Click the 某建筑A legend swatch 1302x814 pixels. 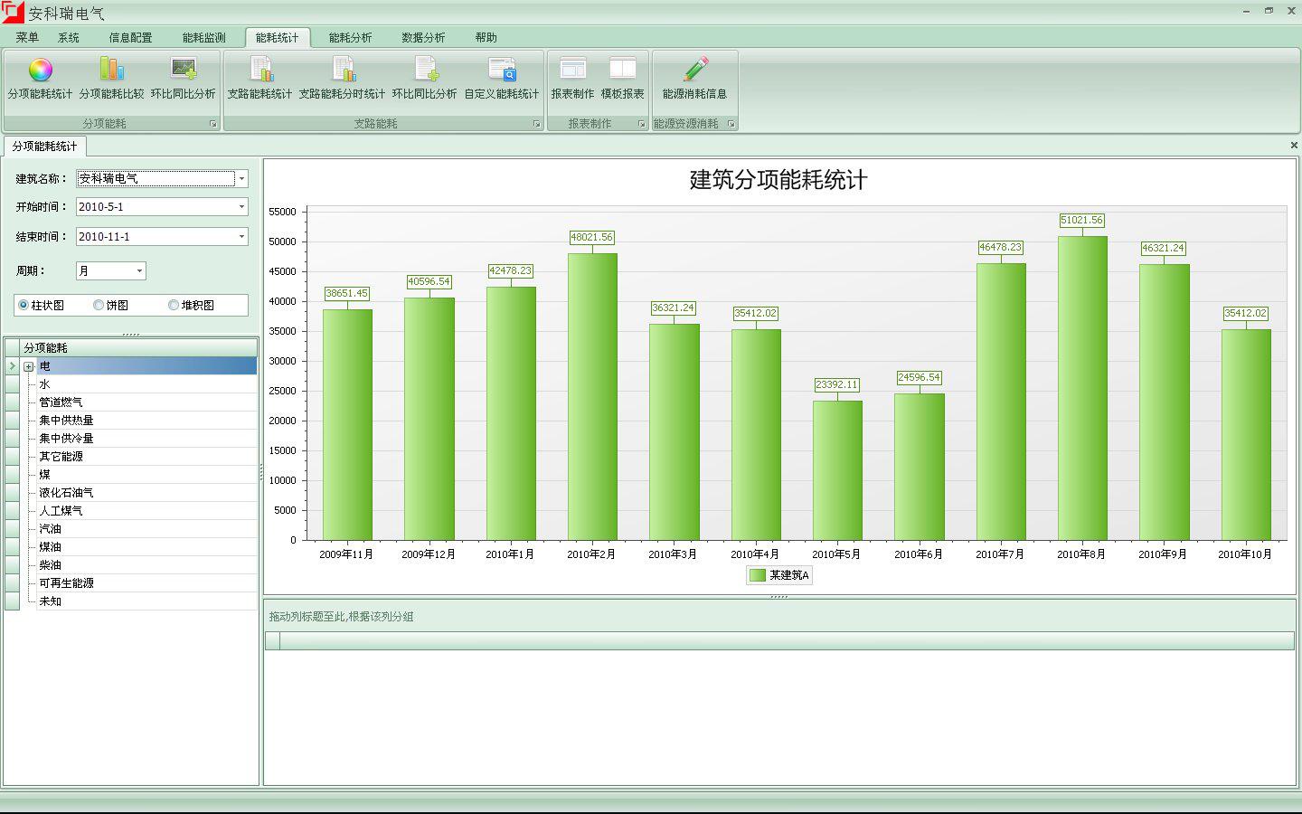tap(758, 575)
